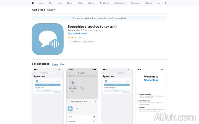Go to TV & Home section
Viewport: 199px width, 124px height.
point(104,3)
